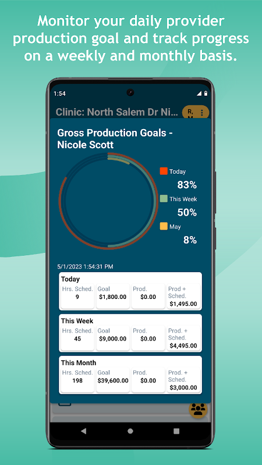Click the green This Week legend swatch
262x465 pixels.
click(164, 199)
